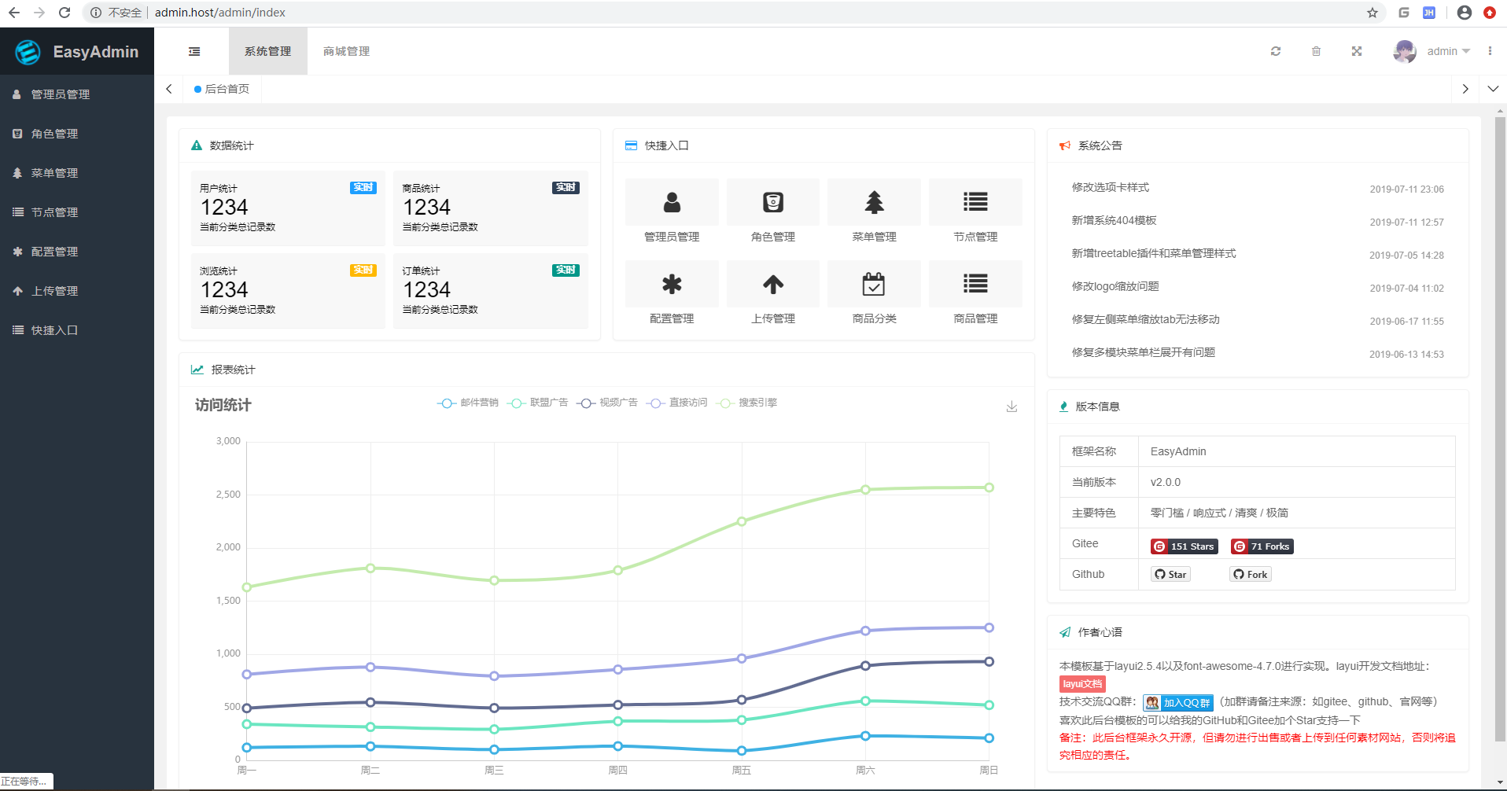Open the admin user dropdown
The height and width of the screenshot is (791, 1507).
click(1446, 51)
